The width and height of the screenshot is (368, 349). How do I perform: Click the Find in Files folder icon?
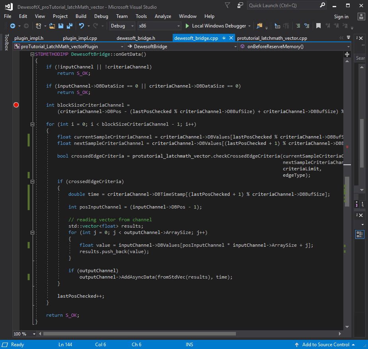pos(259,26)
